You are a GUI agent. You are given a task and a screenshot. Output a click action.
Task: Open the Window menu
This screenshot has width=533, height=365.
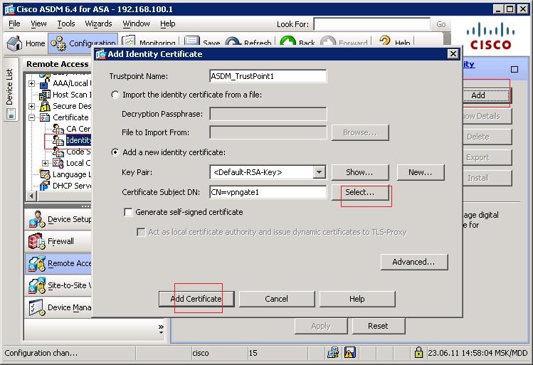pos(136,23)
